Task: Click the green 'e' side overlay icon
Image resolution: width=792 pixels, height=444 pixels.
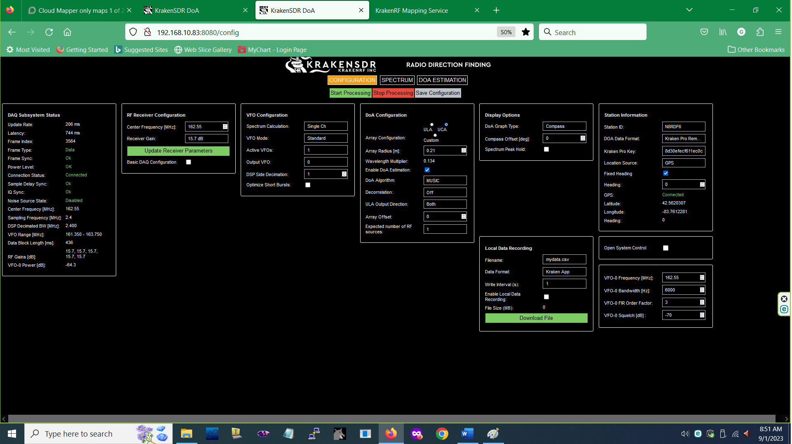Action: tap(784, 309)
